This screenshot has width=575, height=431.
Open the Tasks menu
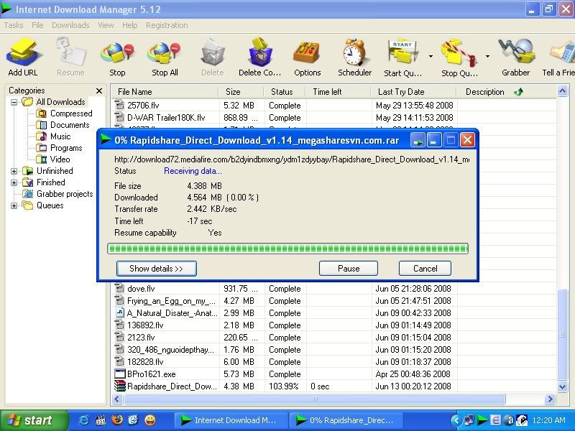click(x=14, y=25)
